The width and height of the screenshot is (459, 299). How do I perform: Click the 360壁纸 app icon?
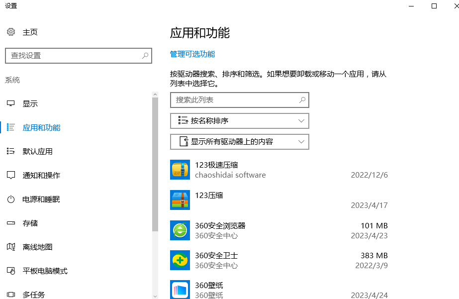180,290
